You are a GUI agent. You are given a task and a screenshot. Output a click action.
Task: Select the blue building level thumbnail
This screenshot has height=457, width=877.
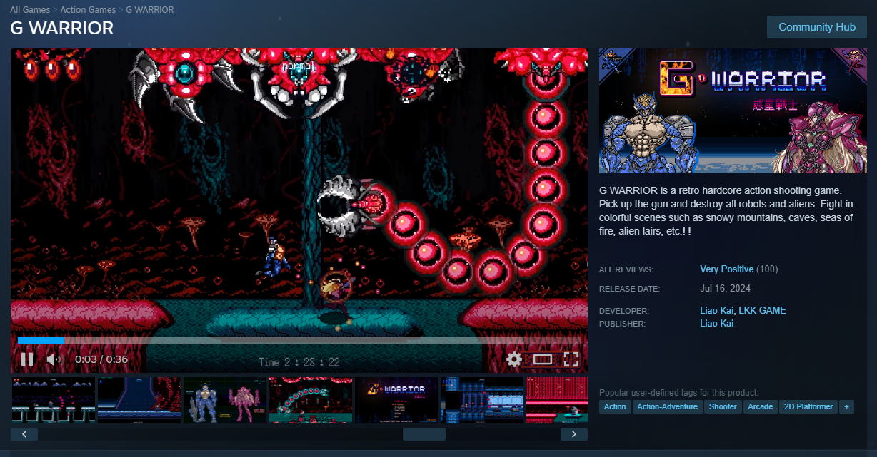[x=482, y=401]
